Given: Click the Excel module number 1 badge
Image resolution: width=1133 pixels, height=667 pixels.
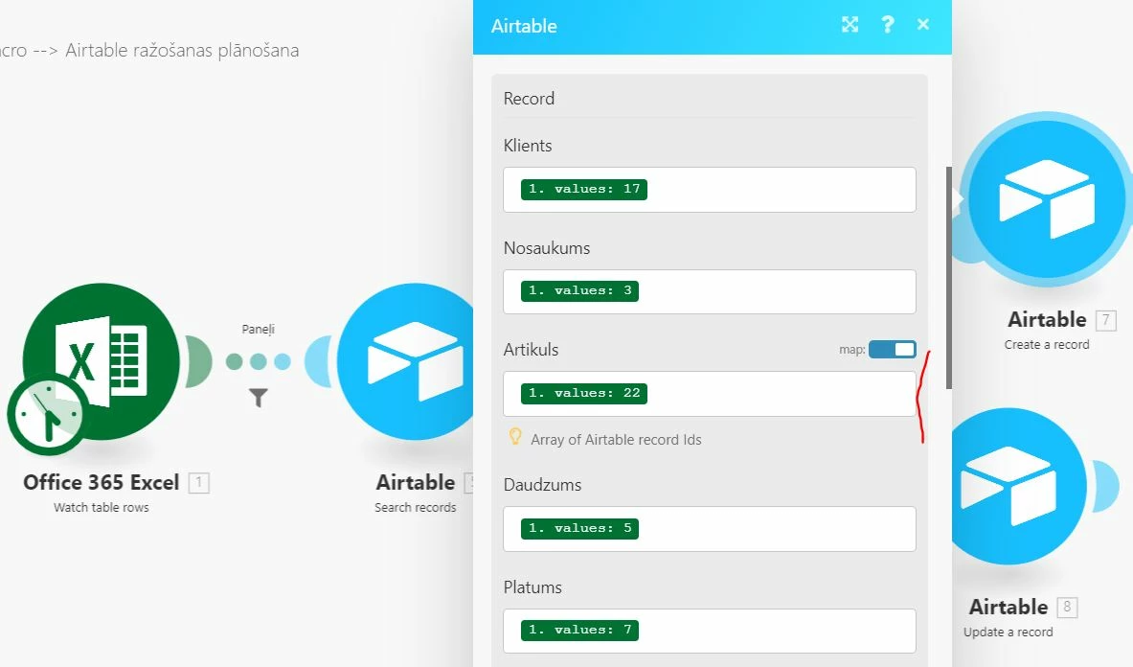Looking at the screenshot, I should coord(198,482).
